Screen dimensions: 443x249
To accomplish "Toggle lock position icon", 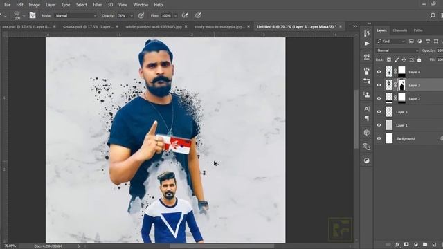I will [x=404, y=60].
